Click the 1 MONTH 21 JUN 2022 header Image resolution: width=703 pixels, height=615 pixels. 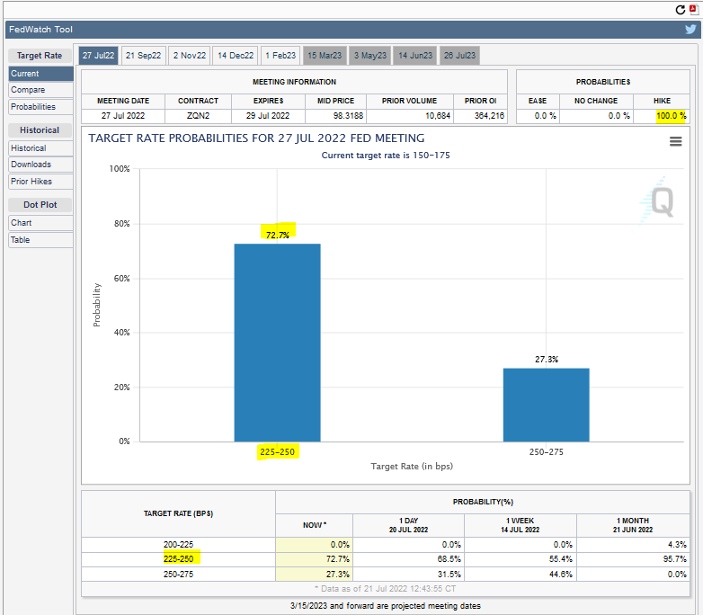click(633, 525)
